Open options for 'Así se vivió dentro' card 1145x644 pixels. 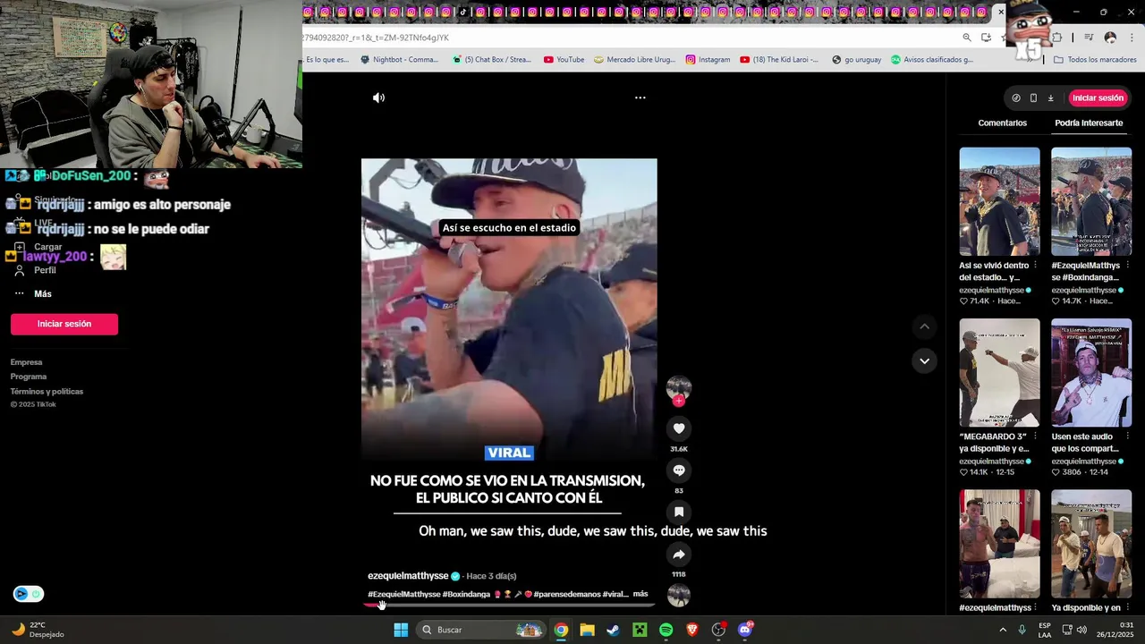(x=1036, y=266)
